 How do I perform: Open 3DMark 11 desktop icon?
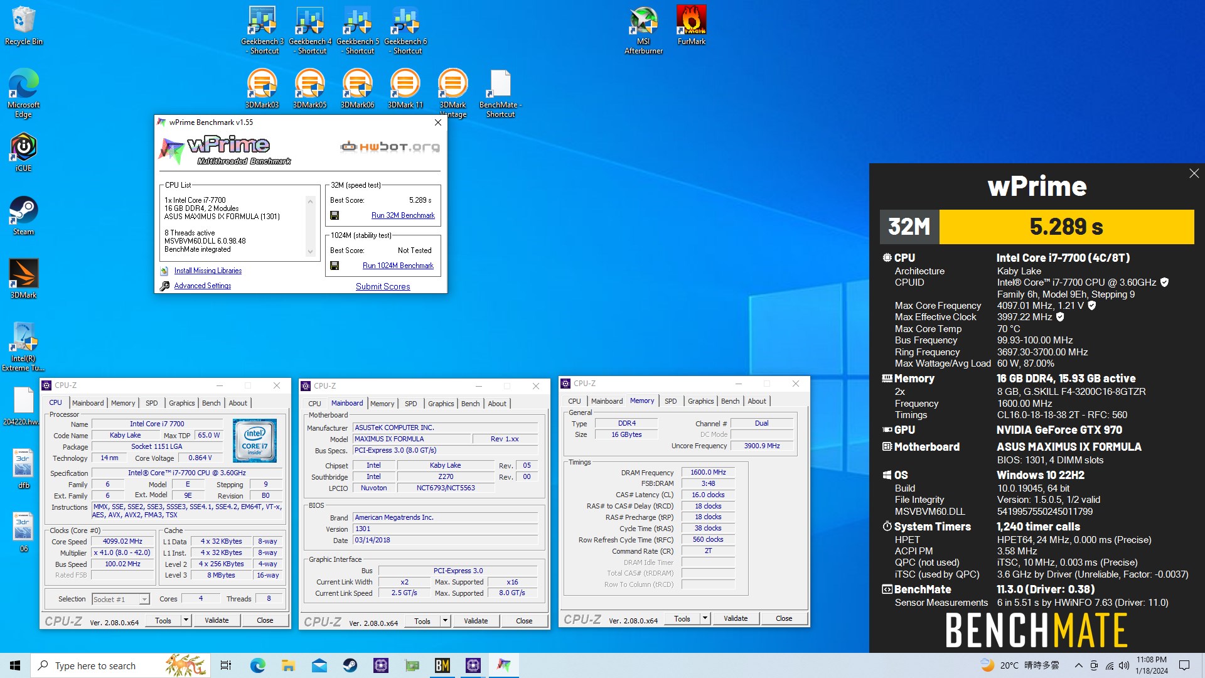tap(405, 89)
